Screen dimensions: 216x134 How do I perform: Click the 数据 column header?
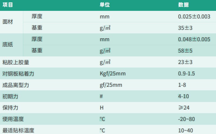pos(183,5)
